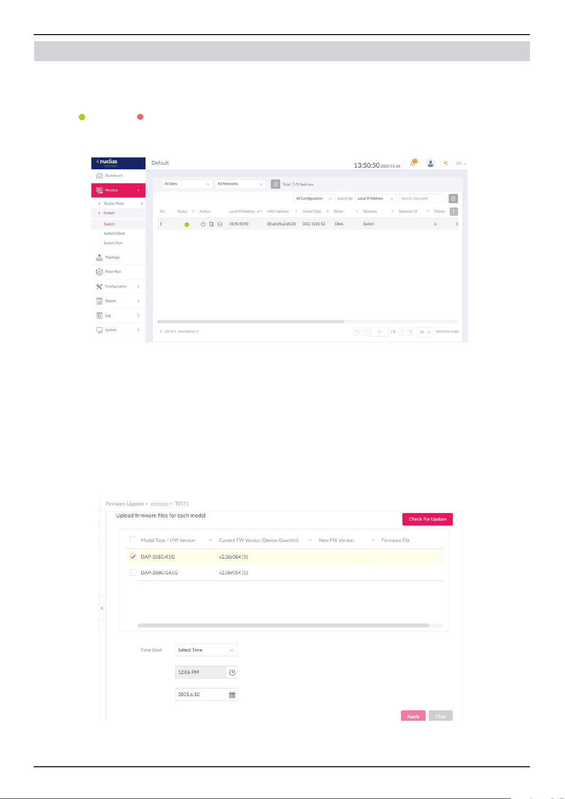Go to last page double-arrow icon
Image resolution: width=565 pixels, height=799 pixels.
(x=410, y=331)
